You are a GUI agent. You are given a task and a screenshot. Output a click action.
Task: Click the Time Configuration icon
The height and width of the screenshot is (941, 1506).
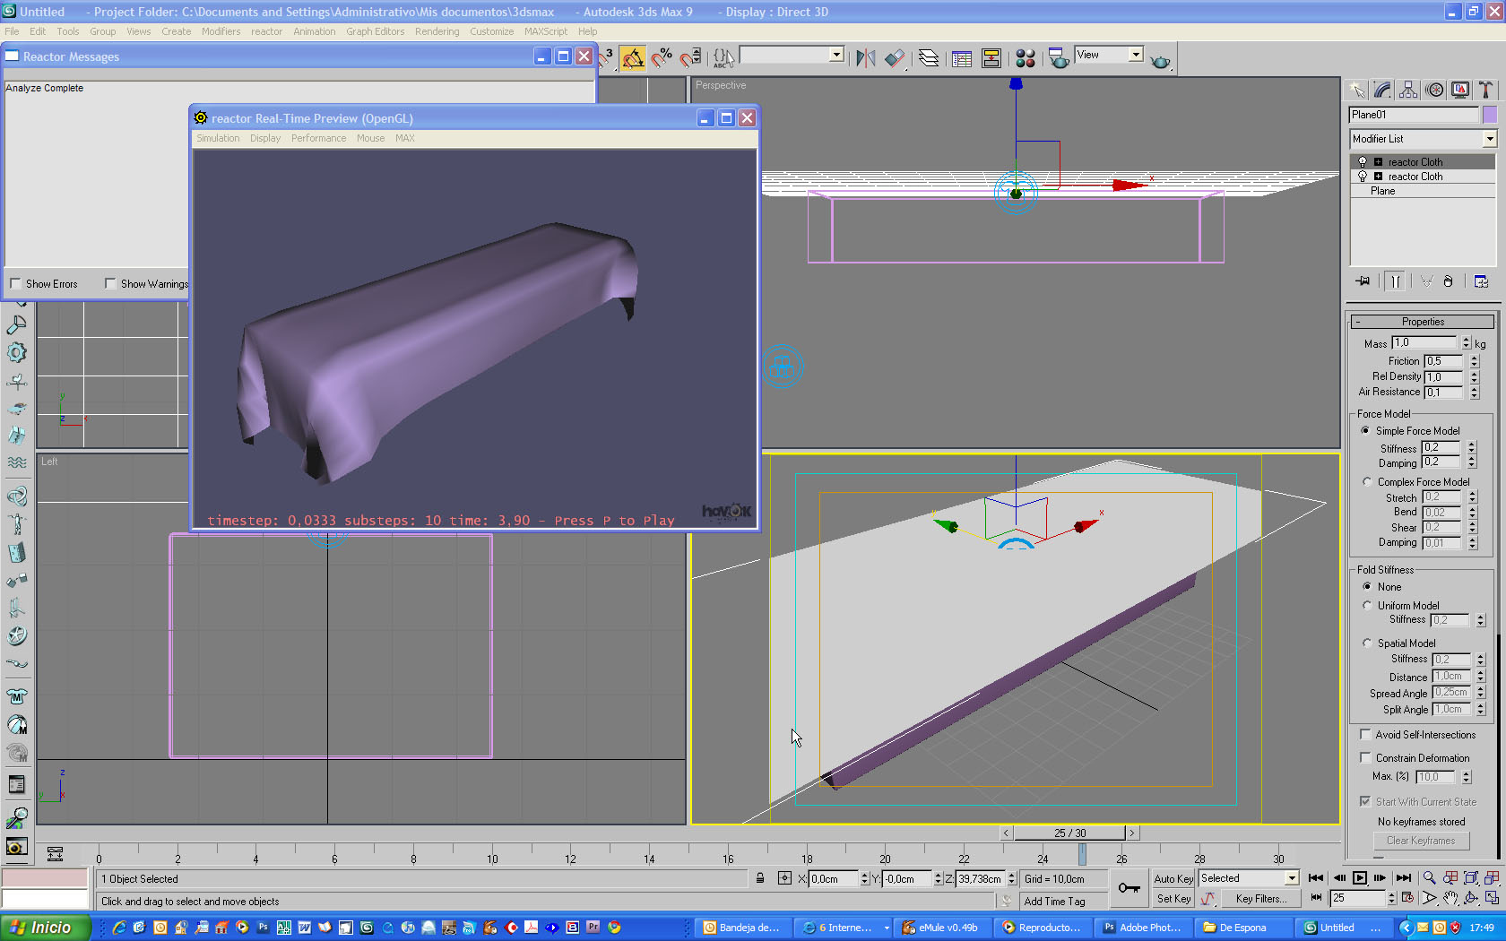pos(1407,897)
